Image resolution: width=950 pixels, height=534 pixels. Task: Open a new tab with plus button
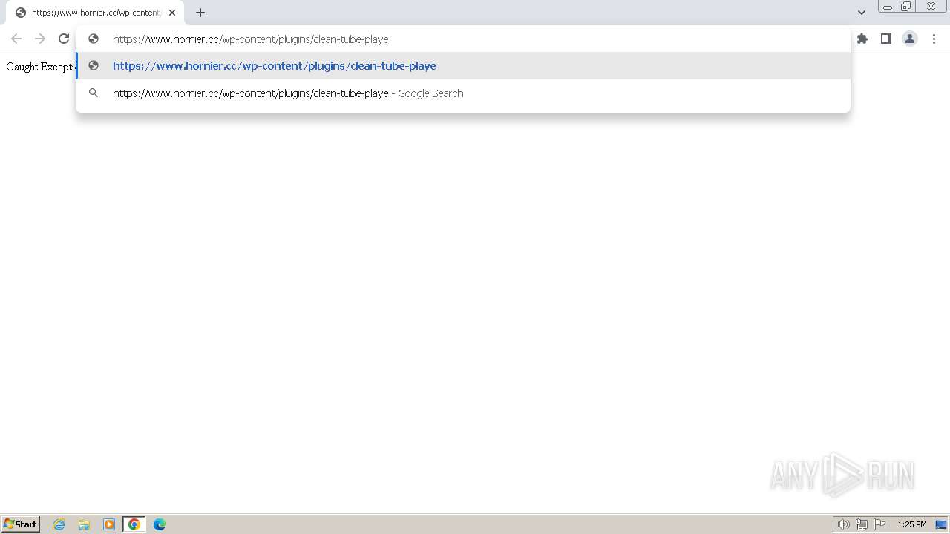200,13
